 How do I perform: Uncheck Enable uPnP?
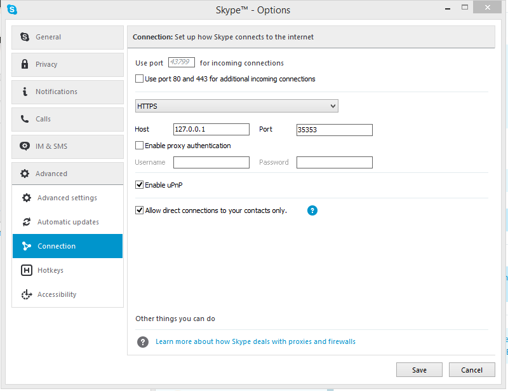(139, 184)
